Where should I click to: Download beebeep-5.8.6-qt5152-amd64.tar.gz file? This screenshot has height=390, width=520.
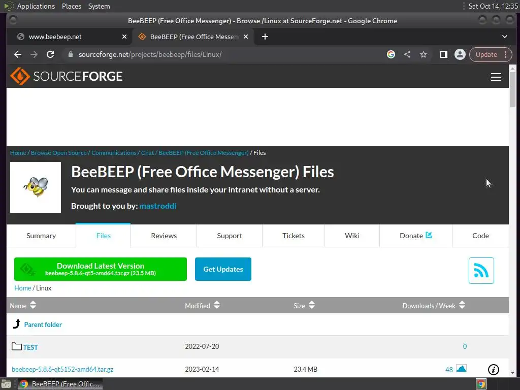point(62,369)
